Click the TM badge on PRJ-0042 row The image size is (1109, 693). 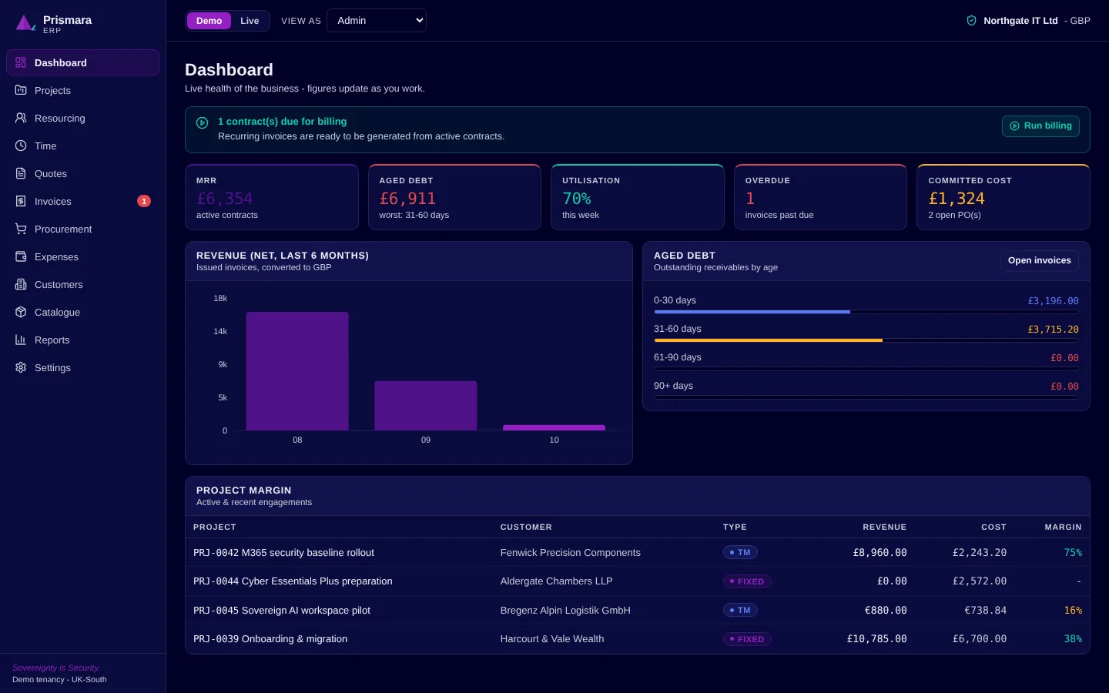tap(740, 552)
